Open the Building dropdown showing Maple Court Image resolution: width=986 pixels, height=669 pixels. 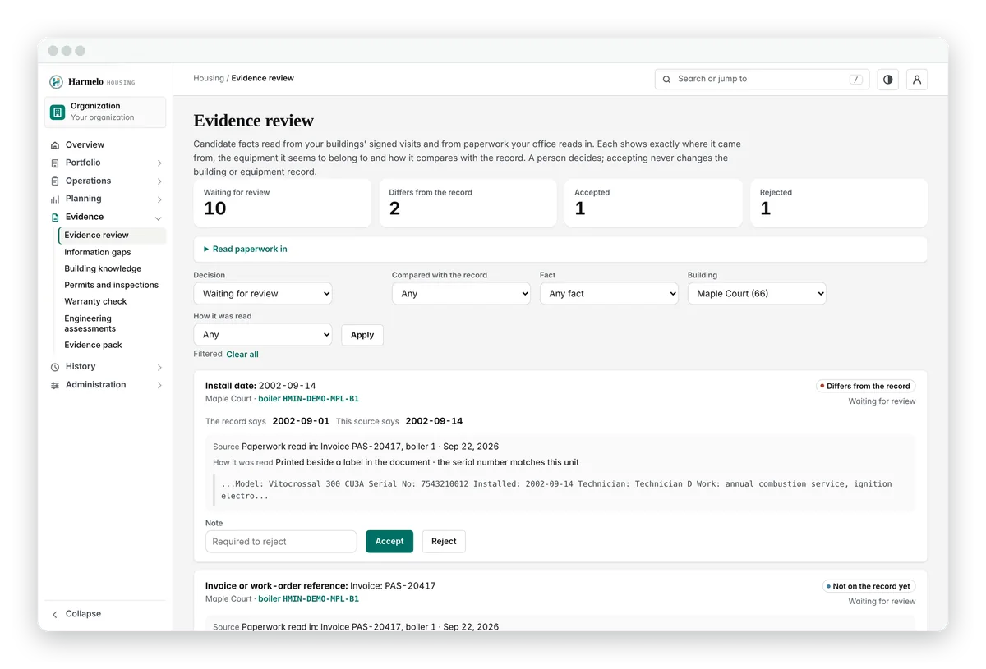(757, 293)
